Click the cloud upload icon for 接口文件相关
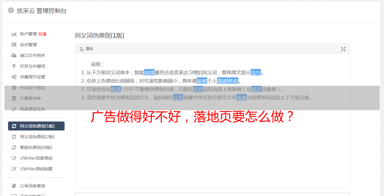Viewport: 384px width, 196px height. click(x=14, y=55)
